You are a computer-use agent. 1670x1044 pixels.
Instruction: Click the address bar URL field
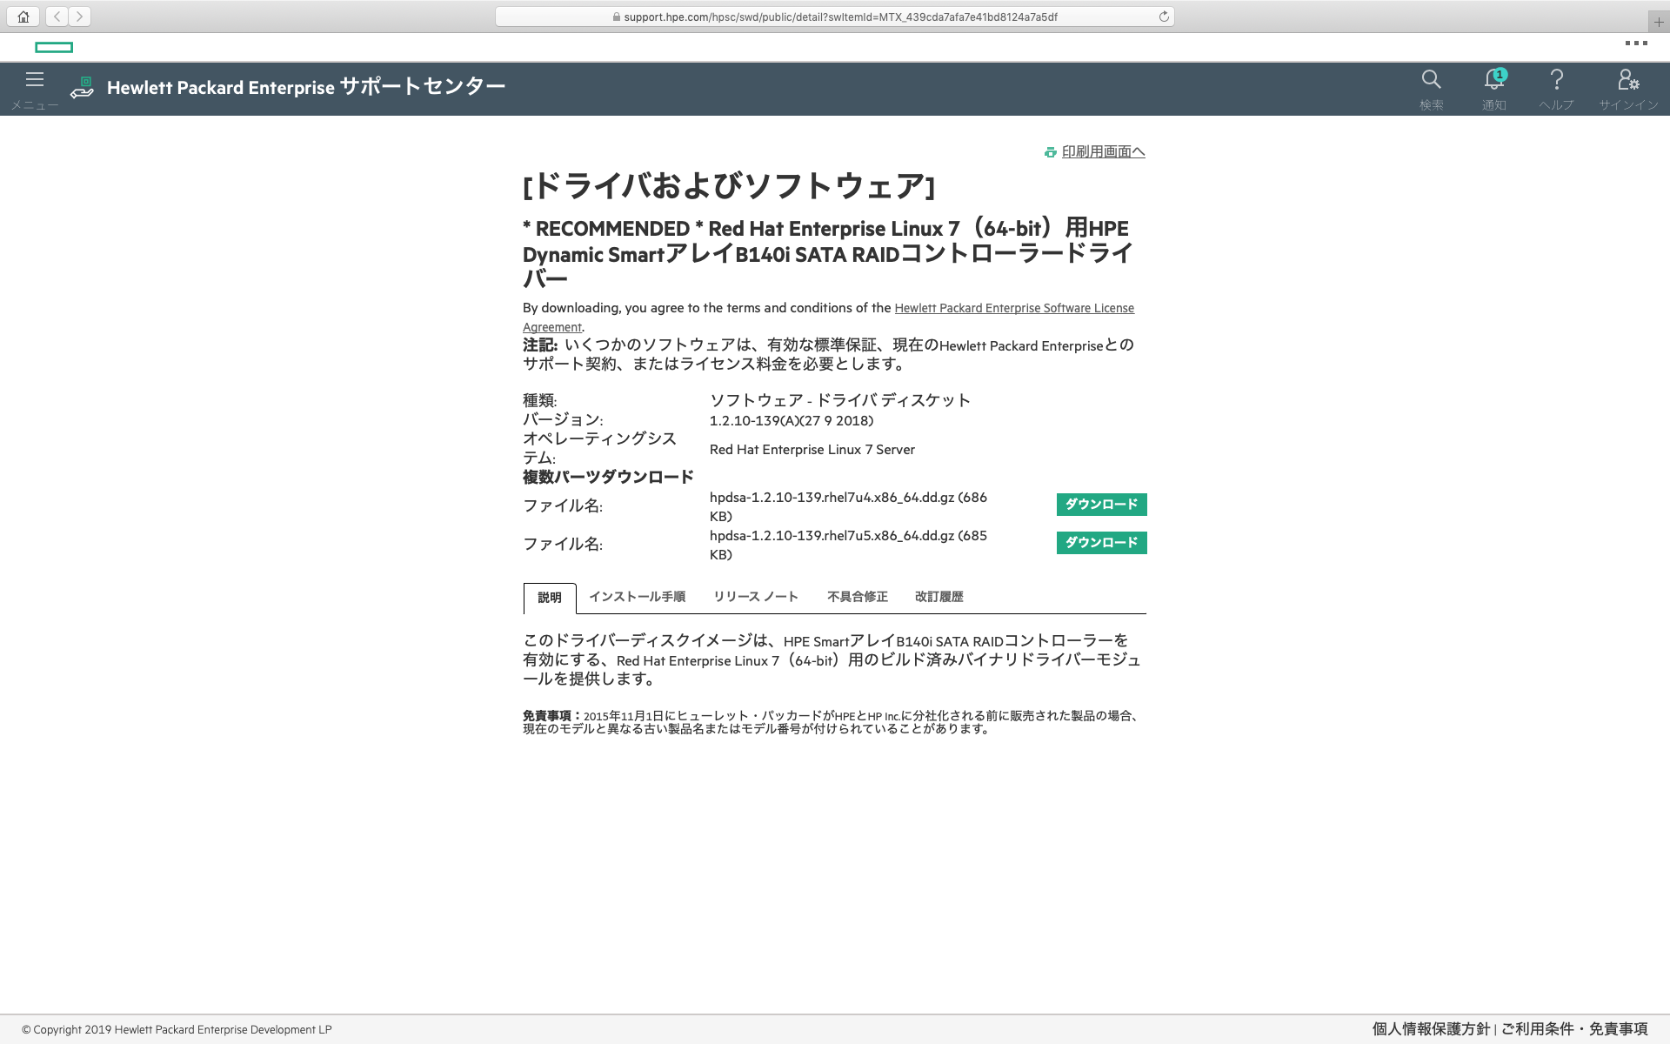[835, 17]
